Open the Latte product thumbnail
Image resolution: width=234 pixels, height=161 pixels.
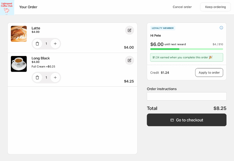[x=19, y=34]
